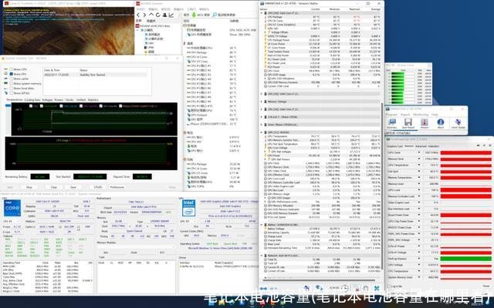Image resolution: width=494 pixels, height=308 pixels.
Task: Open Preferences in the stability test window
Action: (117, 186)
